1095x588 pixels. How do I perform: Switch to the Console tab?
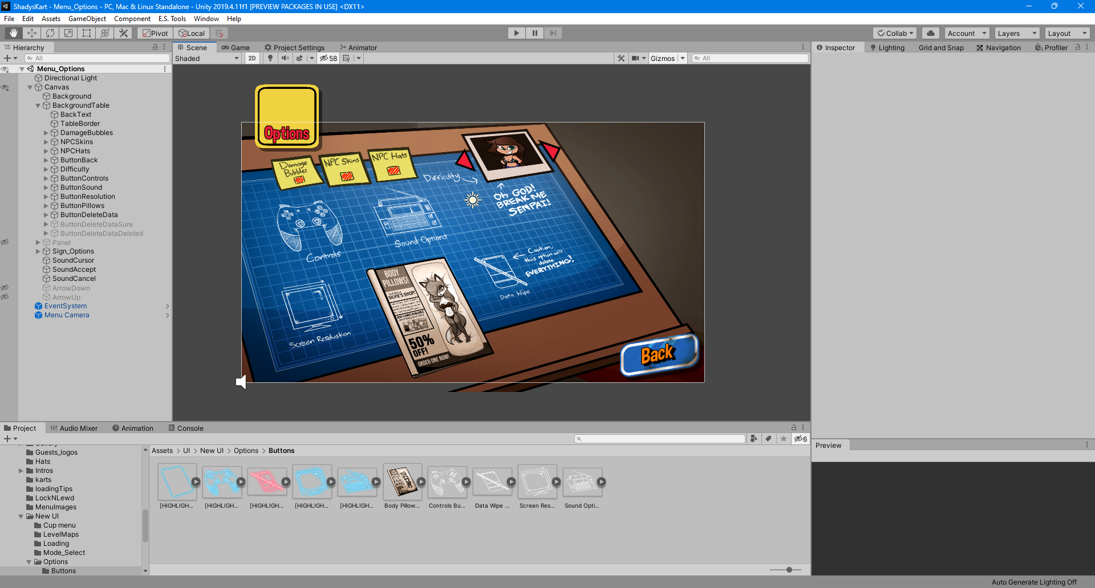[x=186, y=428]
